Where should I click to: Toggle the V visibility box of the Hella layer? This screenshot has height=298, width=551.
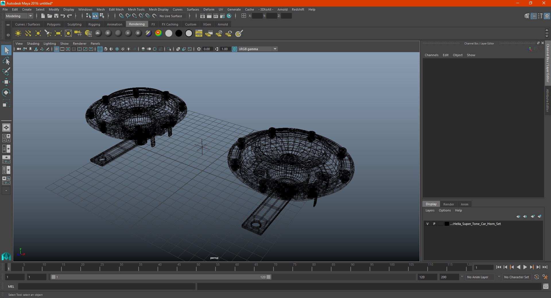(428, 224)
